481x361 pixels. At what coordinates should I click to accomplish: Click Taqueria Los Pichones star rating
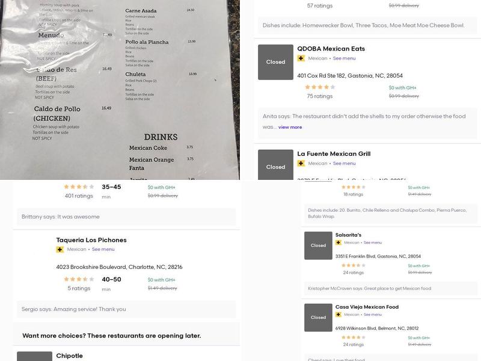pos(79,279)
